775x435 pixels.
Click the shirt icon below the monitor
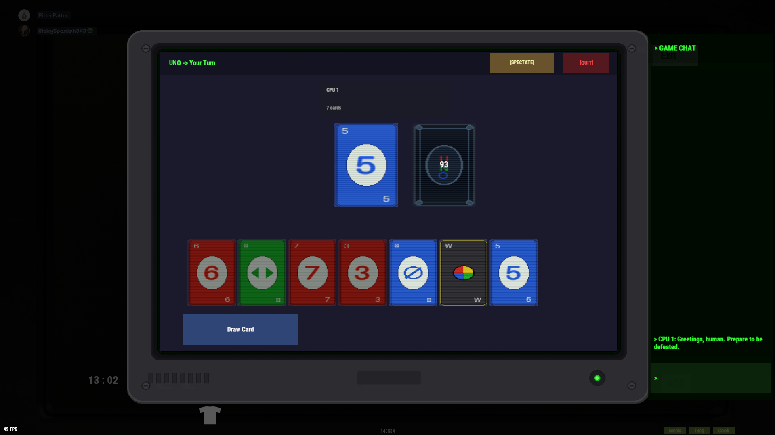pyautogui.click(x=210, y=415)
